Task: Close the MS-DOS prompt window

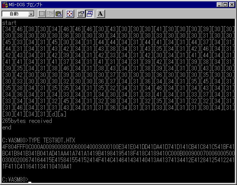Action: (232, 5)
